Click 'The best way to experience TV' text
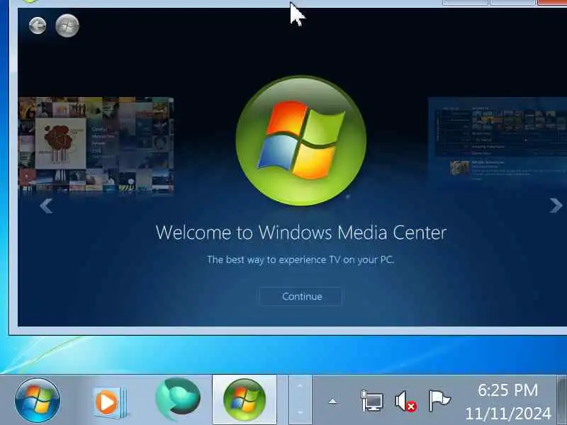 click(301, 260)
